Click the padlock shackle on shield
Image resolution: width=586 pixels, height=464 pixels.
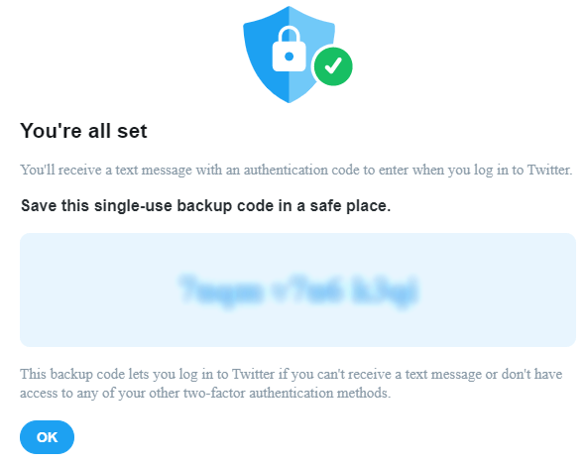coord(290,34)
